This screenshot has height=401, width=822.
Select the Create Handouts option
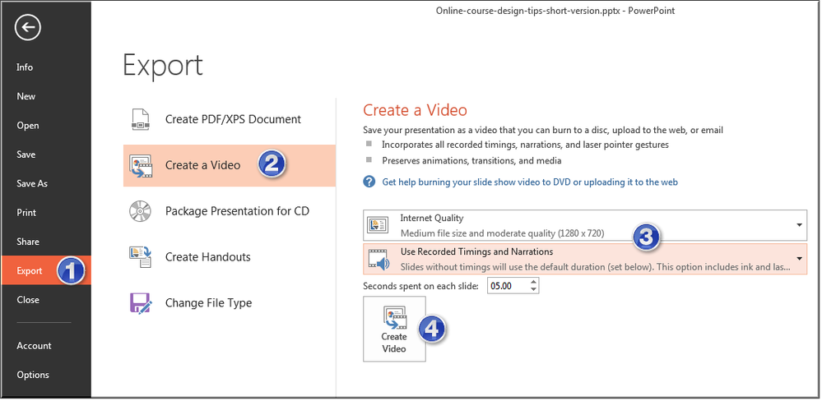pos(229,257)
